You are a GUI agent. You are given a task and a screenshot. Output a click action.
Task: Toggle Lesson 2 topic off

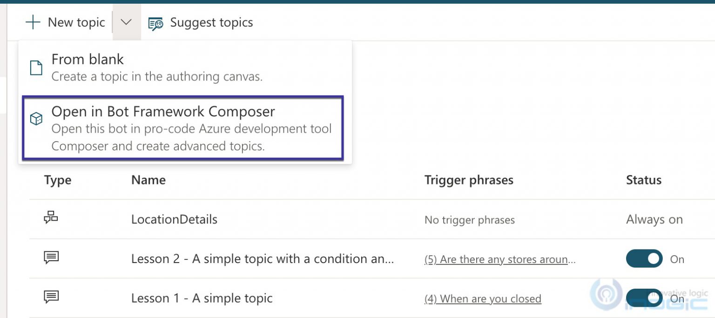coord(644,259)
